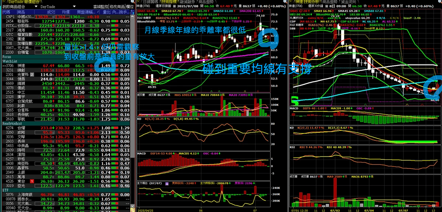This screenshot has width=442, height=212.
Task: Click the KD indicator label in the daily chart
Action: click(139, 119)
